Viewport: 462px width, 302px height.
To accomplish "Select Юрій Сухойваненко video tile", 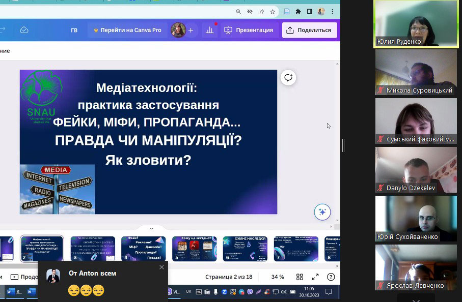I will tap(416, 219).
